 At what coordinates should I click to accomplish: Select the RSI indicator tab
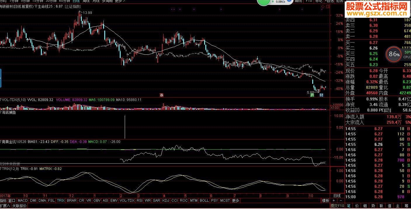pyautogui.click(x=140, y=201)
